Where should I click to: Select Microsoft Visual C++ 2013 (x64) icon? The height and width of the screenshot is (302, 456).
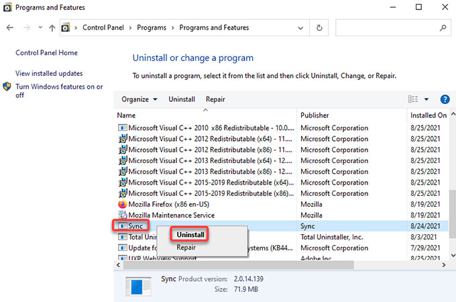coord(123,160)
